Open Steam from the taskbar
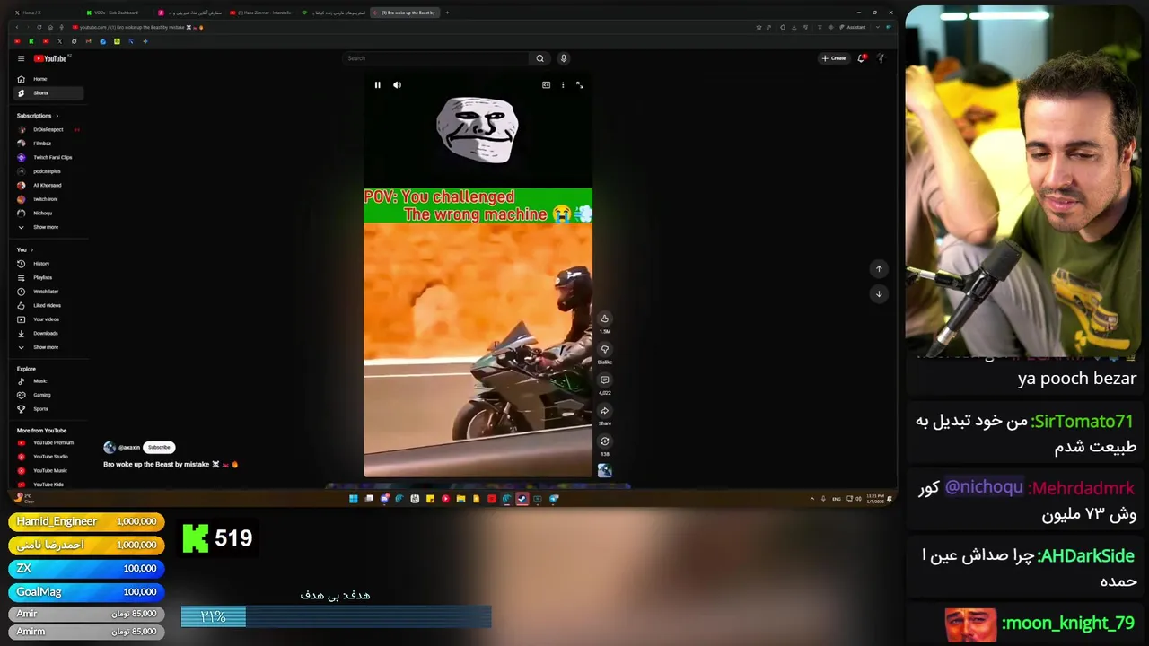1149x646 pixels. pyautogui.click(x=522, y=499)
